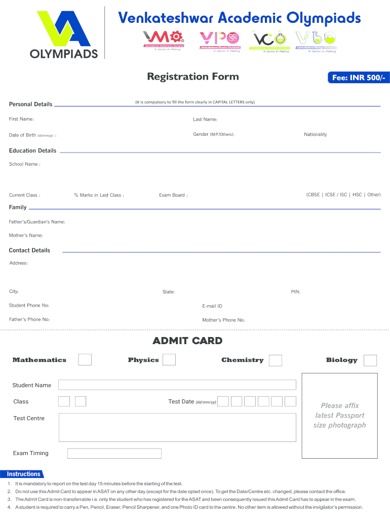Click the Test Centre text box
The width and height of the screenshot is (390, 519).
pos(177,427)
